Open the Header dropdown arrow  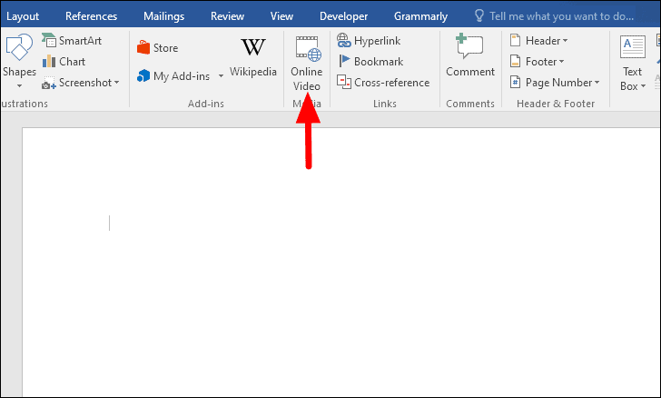click(566, 41)
